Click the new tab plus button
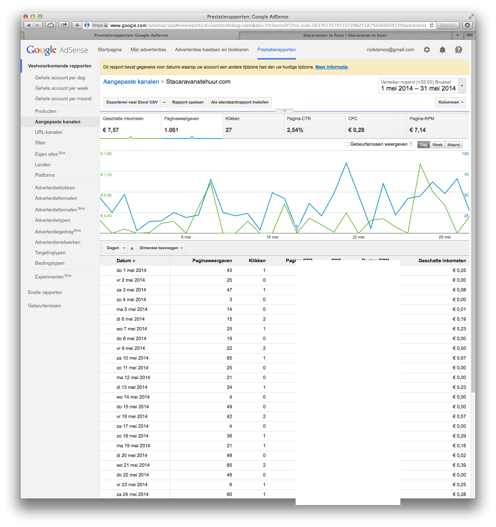This screenshot has width=496, height=527. pos(458,35)
